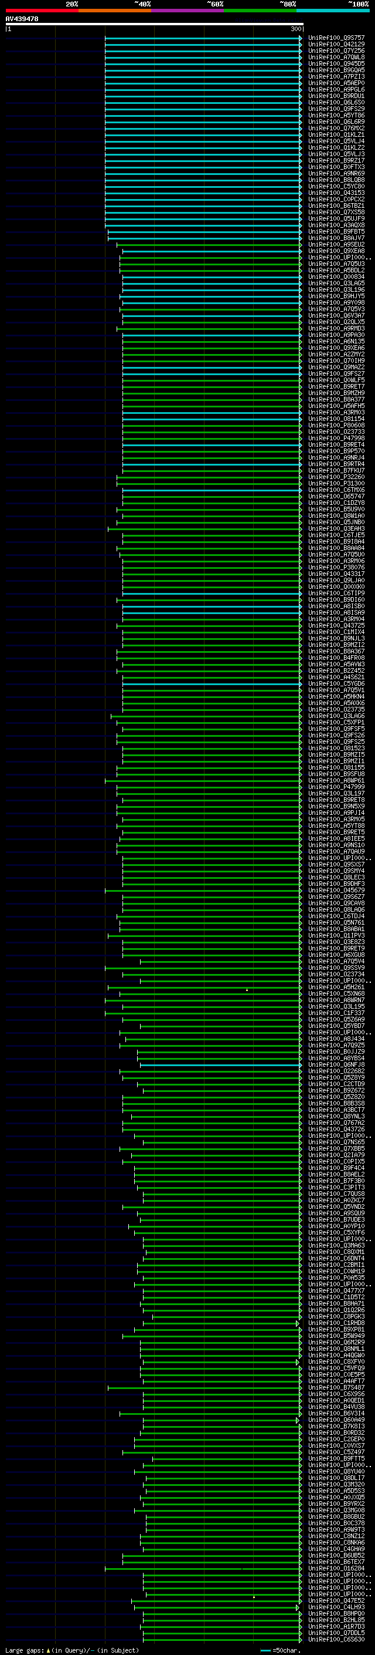Screen dimensions: 375x1655
Task: Select the purple ~60% identity color segment
Action: tap(188, 11)
